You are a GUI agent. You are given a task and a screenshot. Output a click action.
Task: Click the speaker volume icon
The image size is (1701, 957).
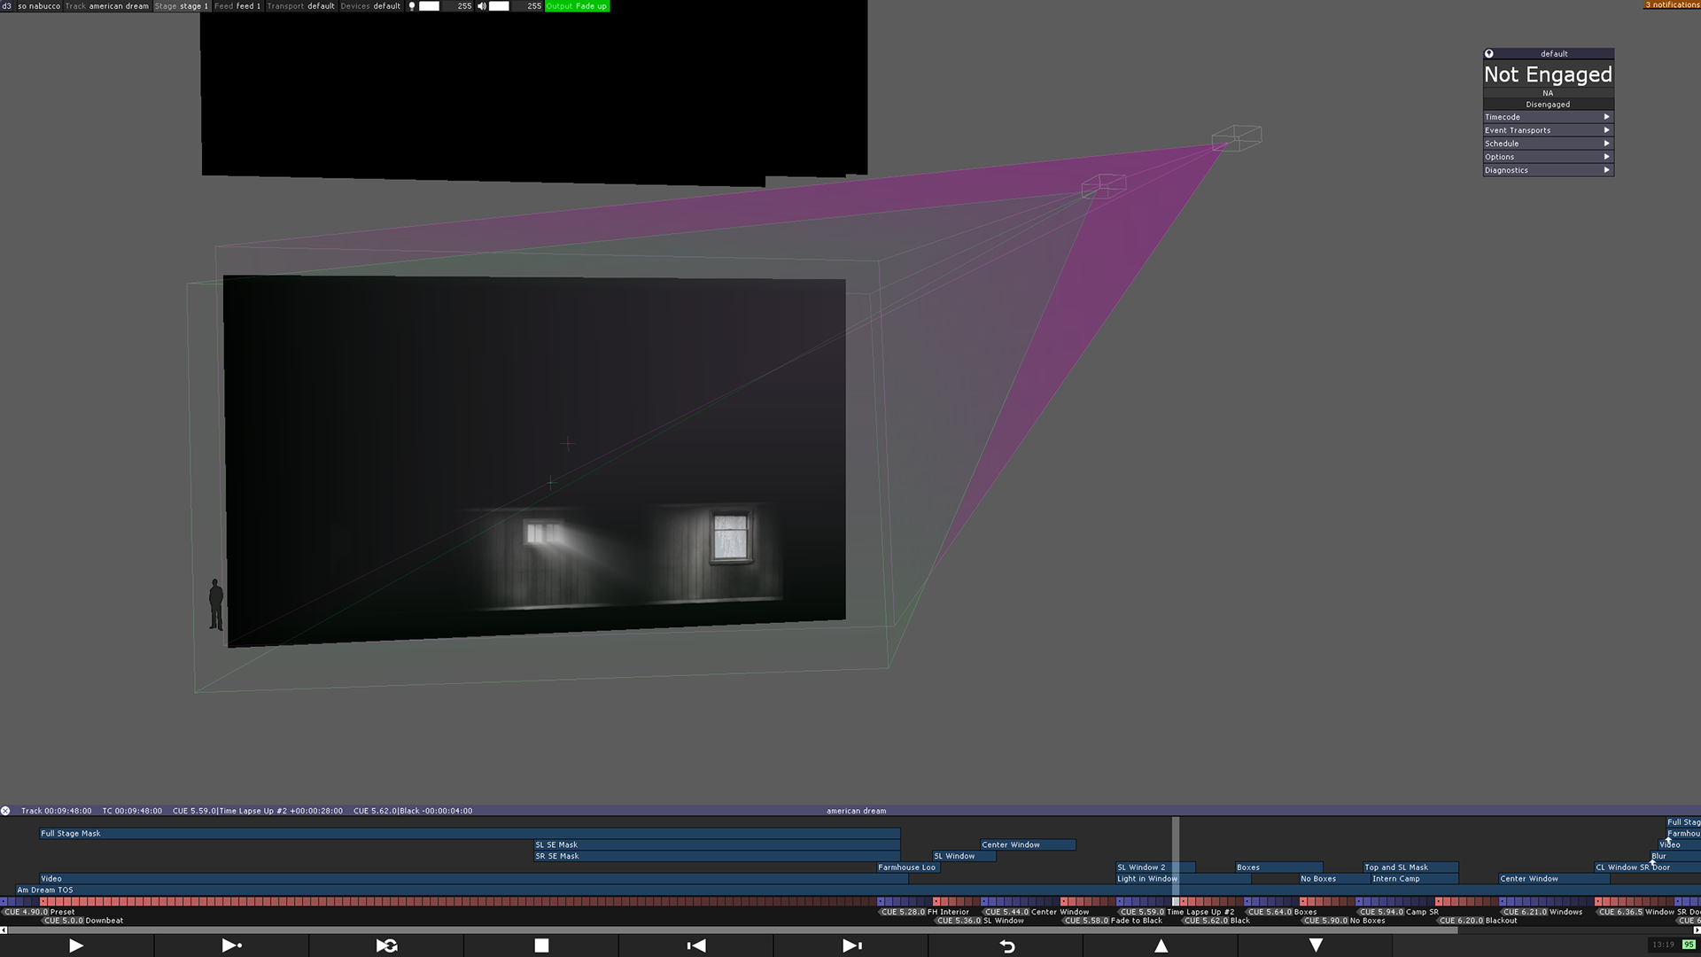(x=481, y=6)
